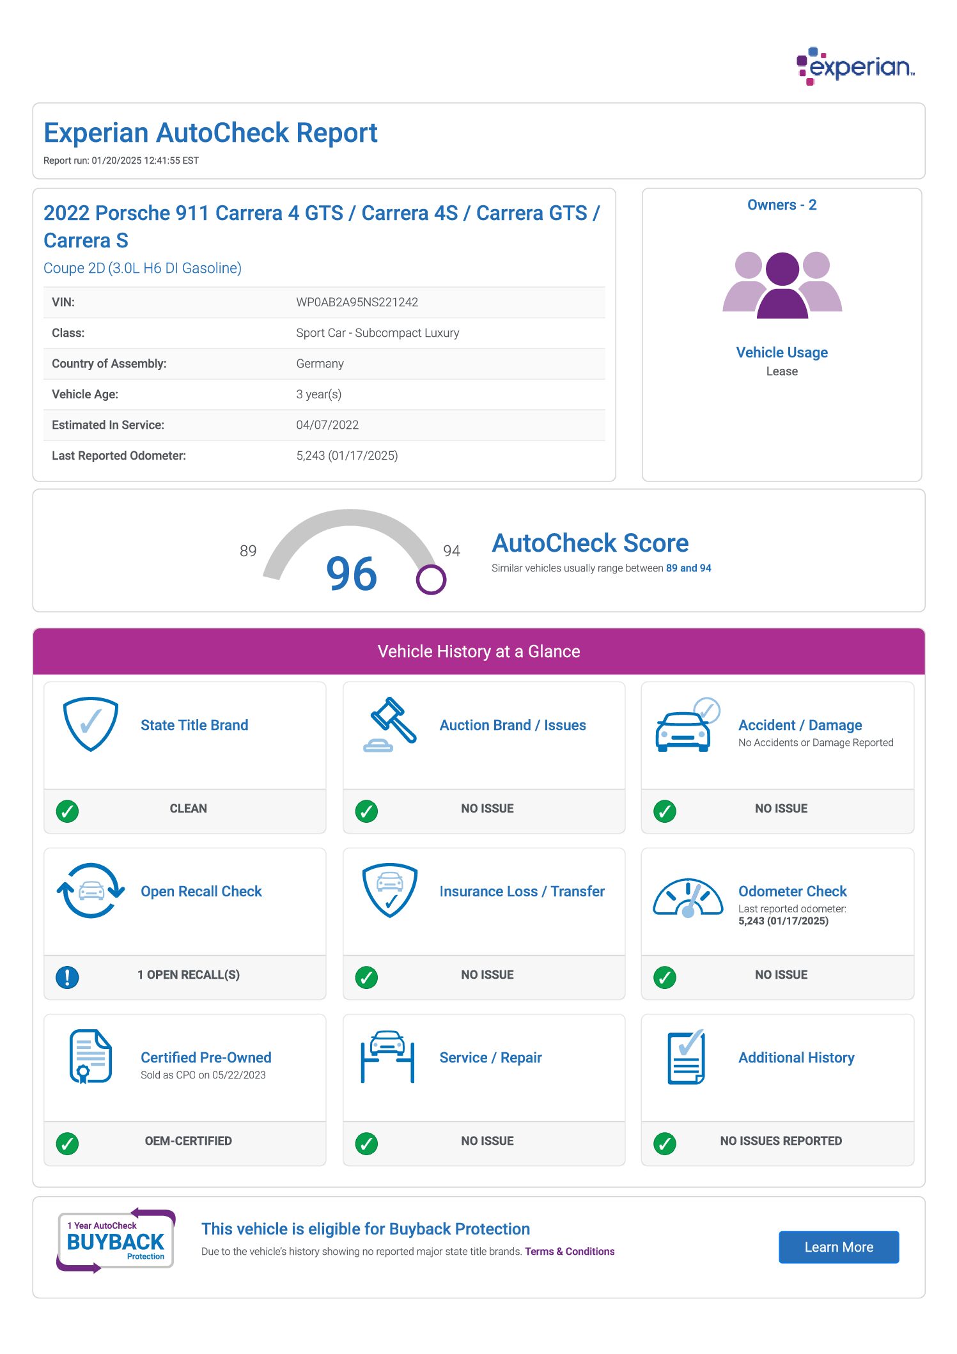The width and height of the screenshot is (957, 1354).
Task: Click green checkmark under Insurance Loss / Transfer
Action: coord(366,977)
